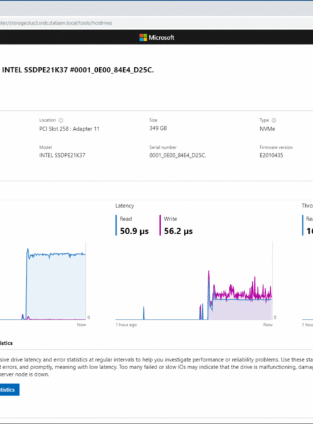Screen dimensions: 313x424
Task: Click the 'Serial number' field label
Action: (163, 147)
